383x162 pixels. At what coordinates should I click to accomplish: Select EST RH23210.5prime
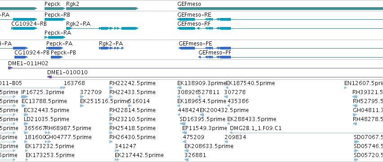[x=132, y=120]
